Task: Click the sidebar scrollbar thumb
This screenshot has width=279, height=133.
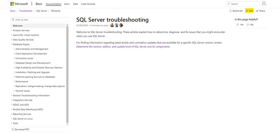Action: [67, 74]
